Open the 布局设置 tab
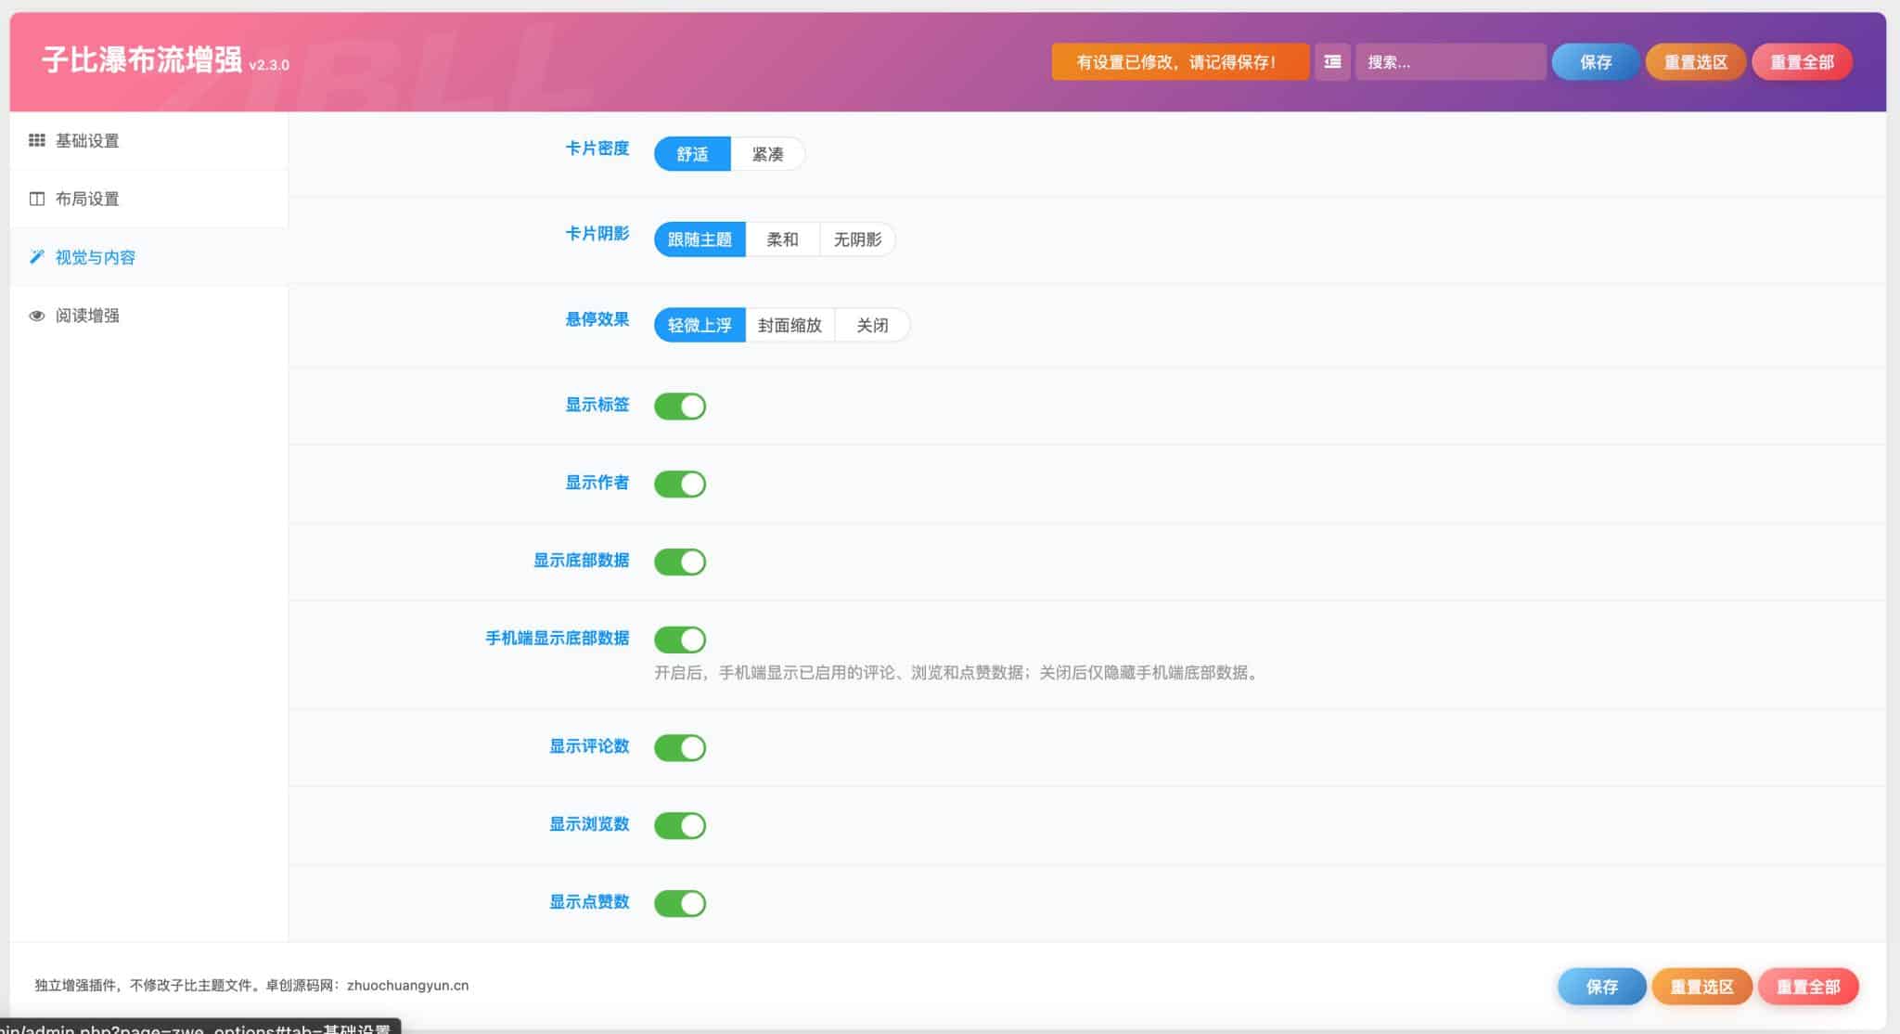 tap(148, 199)
